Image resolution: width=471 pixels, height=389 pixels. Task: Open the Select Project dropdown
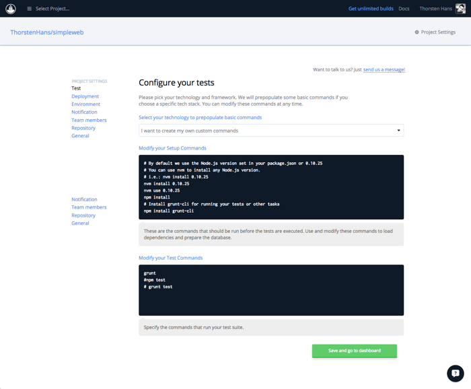[52, 9]
